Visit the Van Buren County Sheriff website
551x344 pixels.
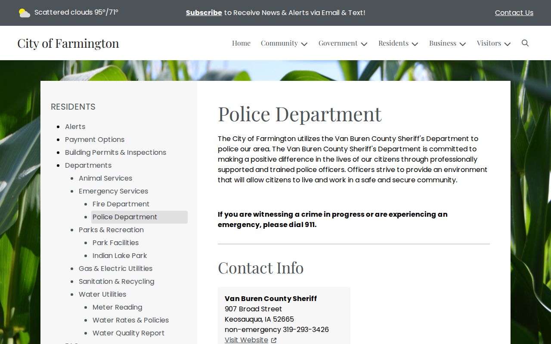coord(246,340)
